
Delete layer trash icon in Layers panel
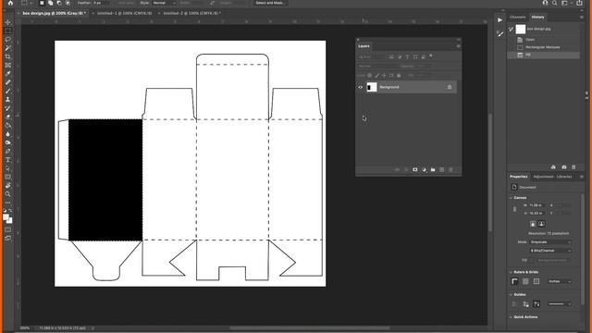(x=450, y=170)
